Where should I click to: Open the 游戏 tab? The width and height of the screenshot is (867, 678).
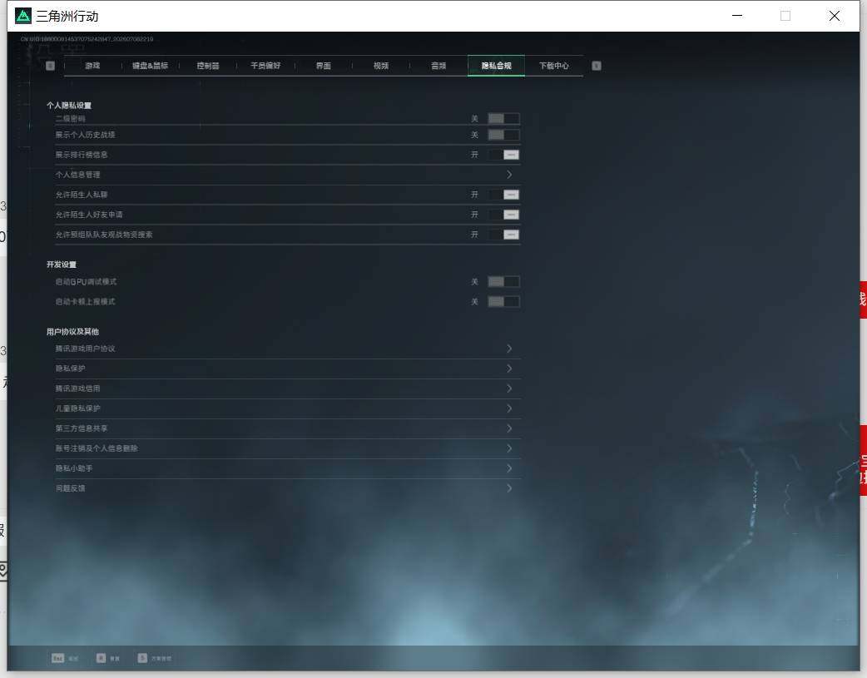click(x=92, y=65)
